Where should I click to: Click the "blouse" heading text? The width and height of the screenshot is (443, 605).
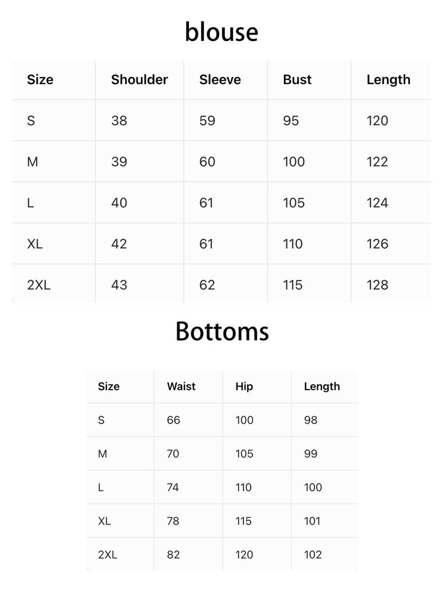[221, 32]
